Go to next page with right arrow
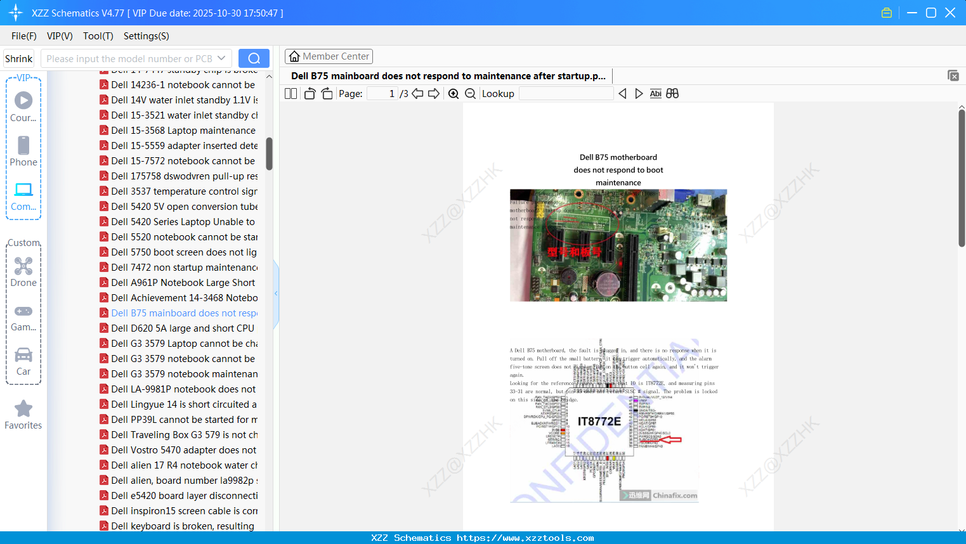Screen dimensions: 966x544 [434, 94]
